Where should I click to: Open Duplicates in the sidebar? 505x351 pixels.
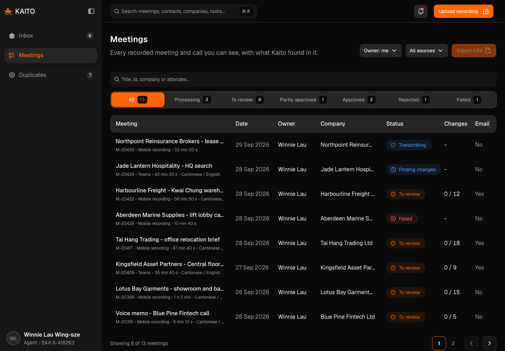point(51,75)
